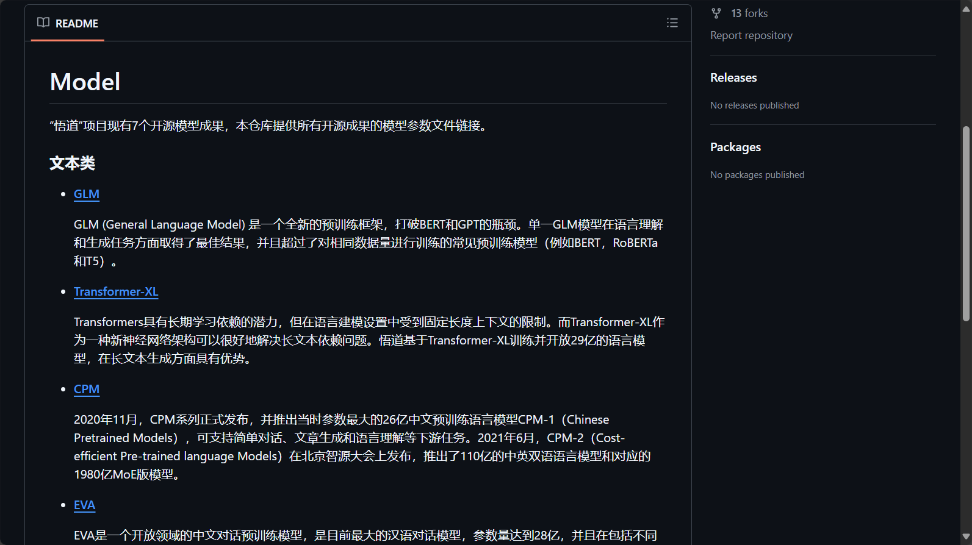This screenshot has width=972, height=545.
Task: Click the book icon beside README
Action: click(x=43, y=23)
